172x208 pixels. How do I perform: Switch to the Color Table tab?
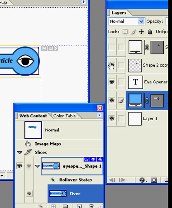65,116
